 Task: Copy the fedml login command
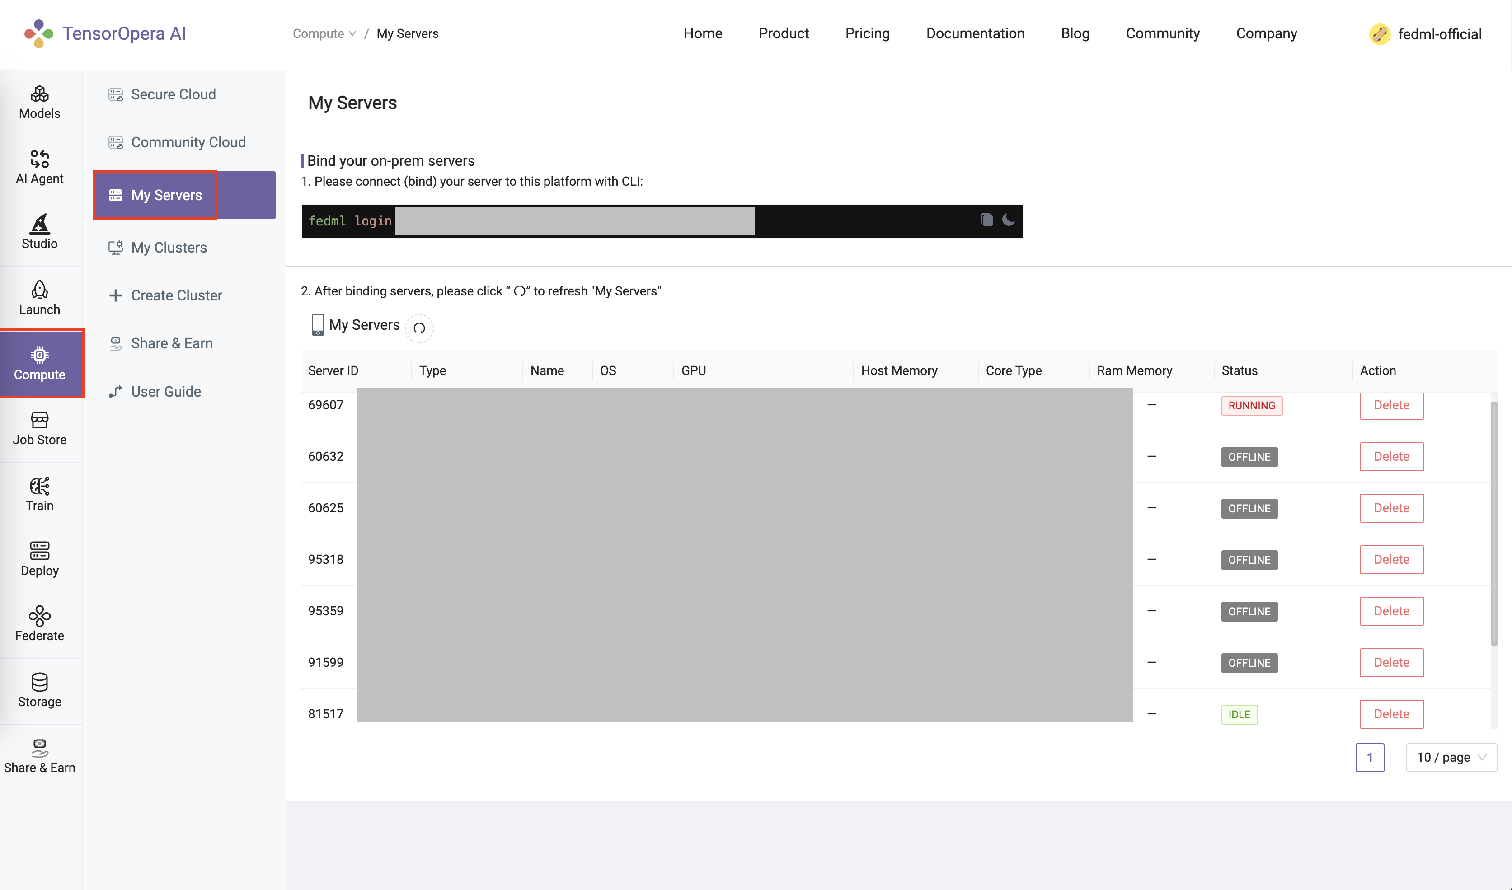pos(986,220)
